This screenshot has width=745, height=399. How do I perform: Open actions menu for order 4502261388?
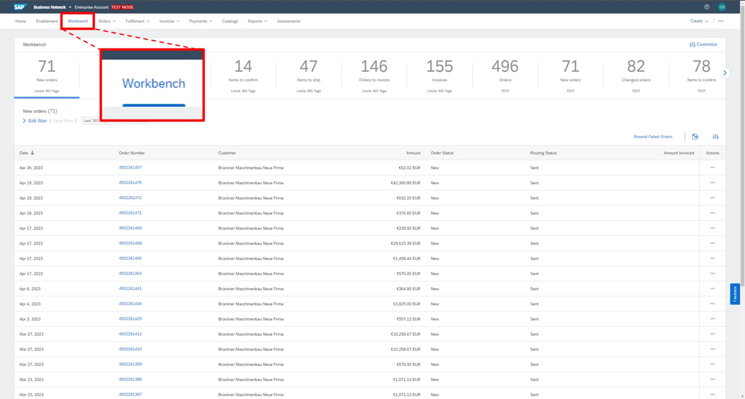coord(712,379)
